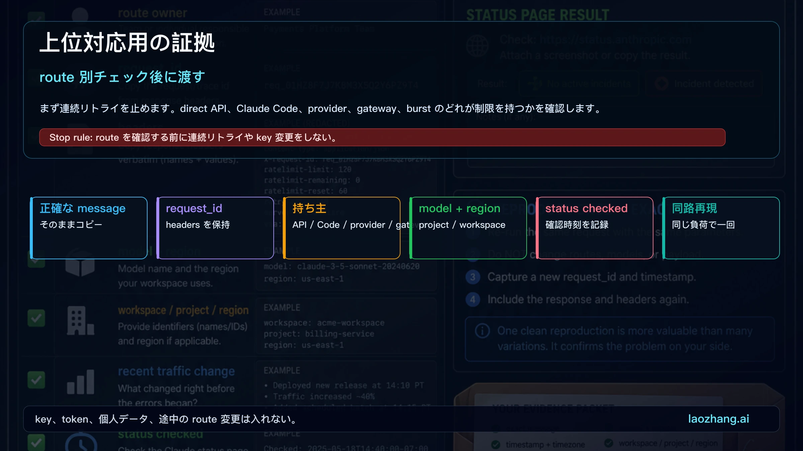
Task: Click project / workspace text
Action: pyautogui.click(x=462, y=224)
